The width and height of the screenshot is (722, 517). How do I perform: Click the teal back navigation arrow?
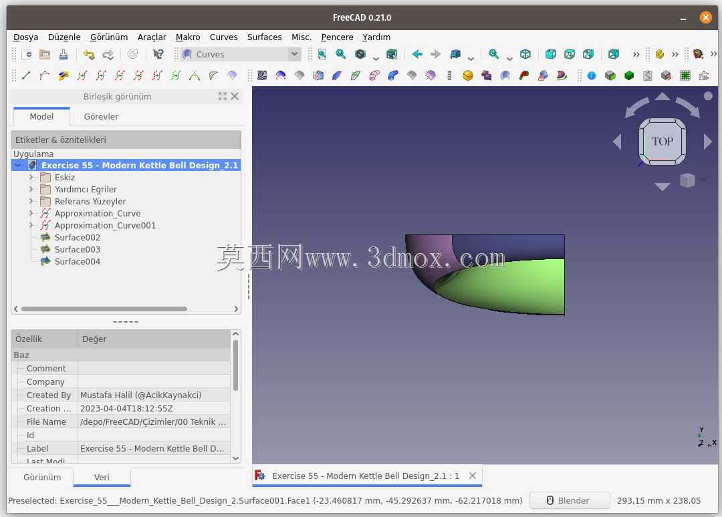tap(417, 54)
